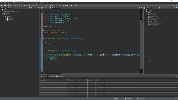Screen dimensions: 178x100
Task: Open the Run menu
Action: (x=37, y=3)
